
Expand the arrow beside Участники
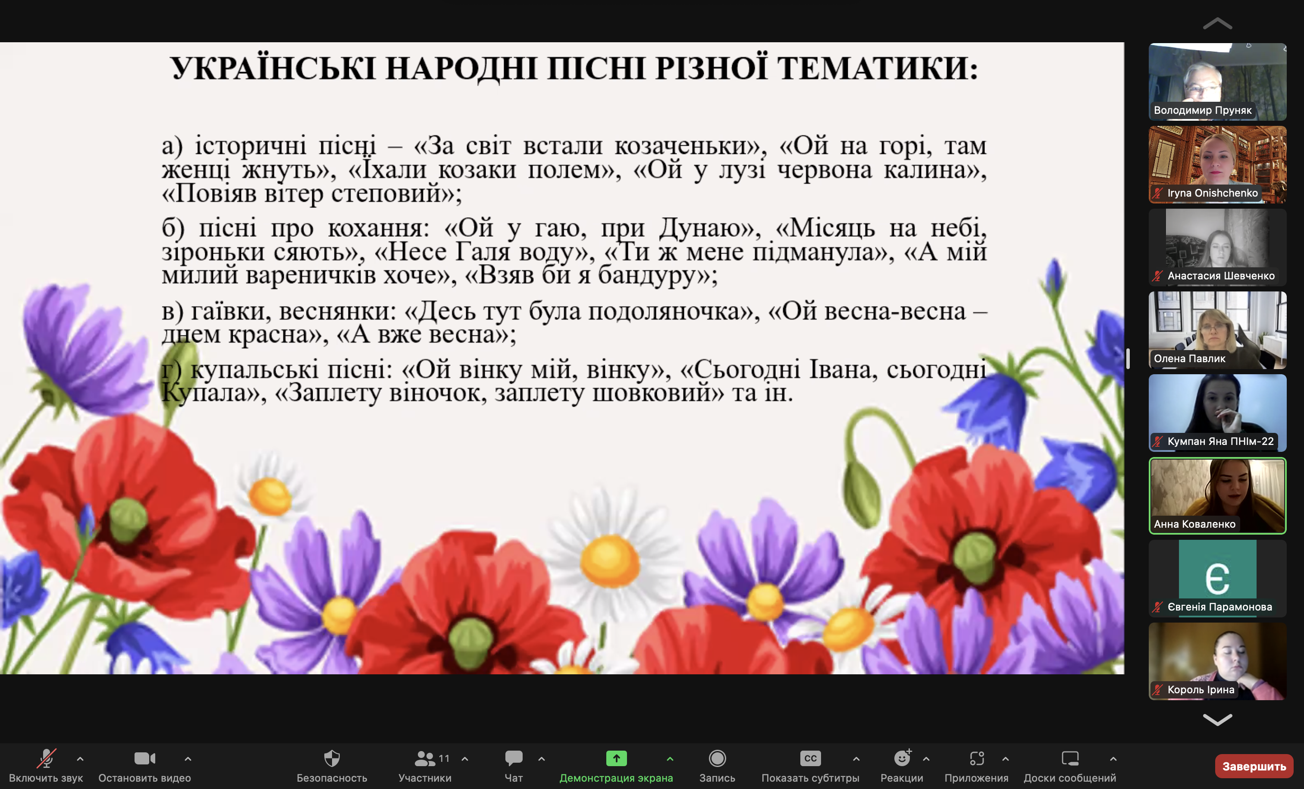click(x=465, y=759)
